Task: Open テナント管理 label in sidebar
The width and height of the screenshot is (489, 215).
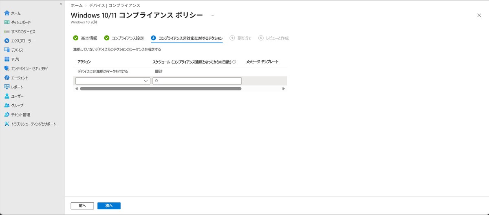Action: pyautogui.click(x=21, y=115)
